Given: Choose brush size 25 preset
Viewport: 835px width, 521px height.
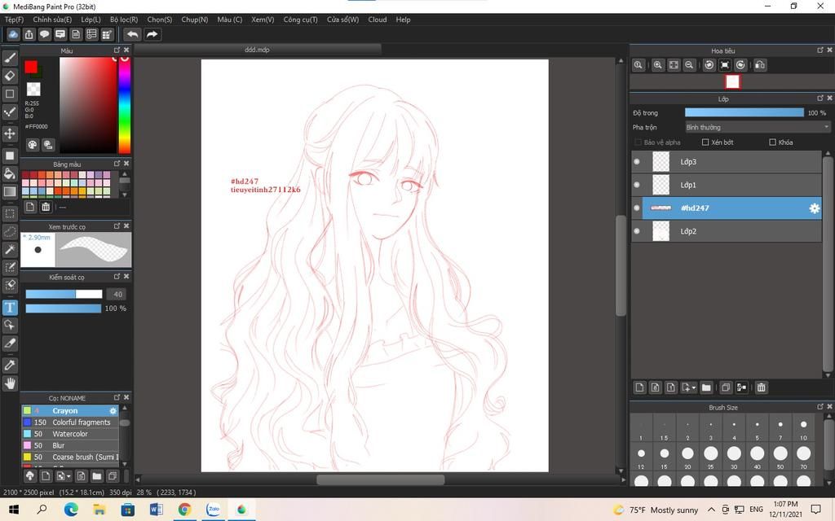Looking at the screenshot, I should 710,456.
